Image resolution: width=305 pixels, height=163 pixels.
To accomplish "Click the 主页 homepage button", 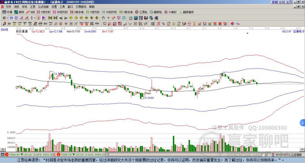I will pyautogui.click(x=289, y=2).
